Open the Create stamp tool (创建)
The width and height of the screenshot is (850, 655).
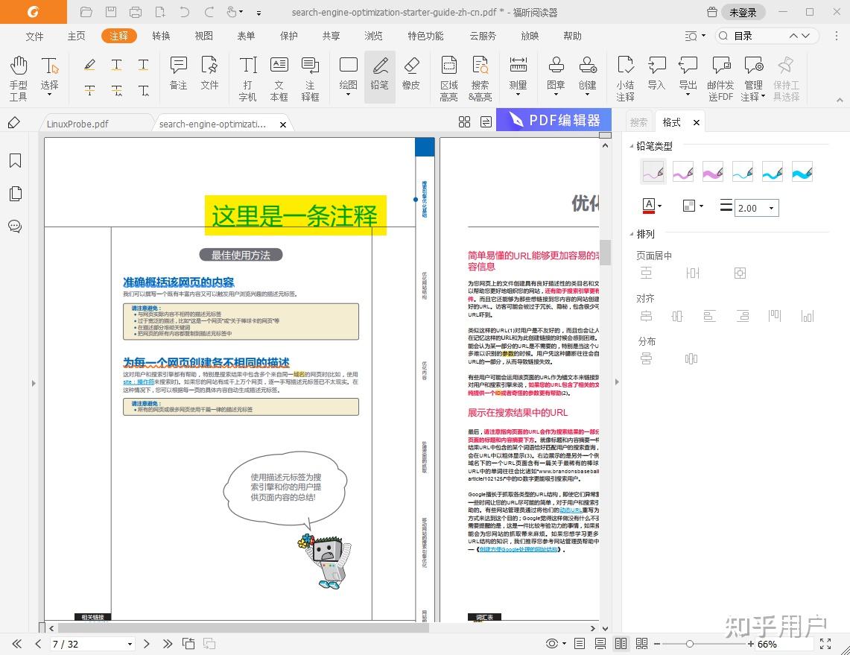coord(588,76)
